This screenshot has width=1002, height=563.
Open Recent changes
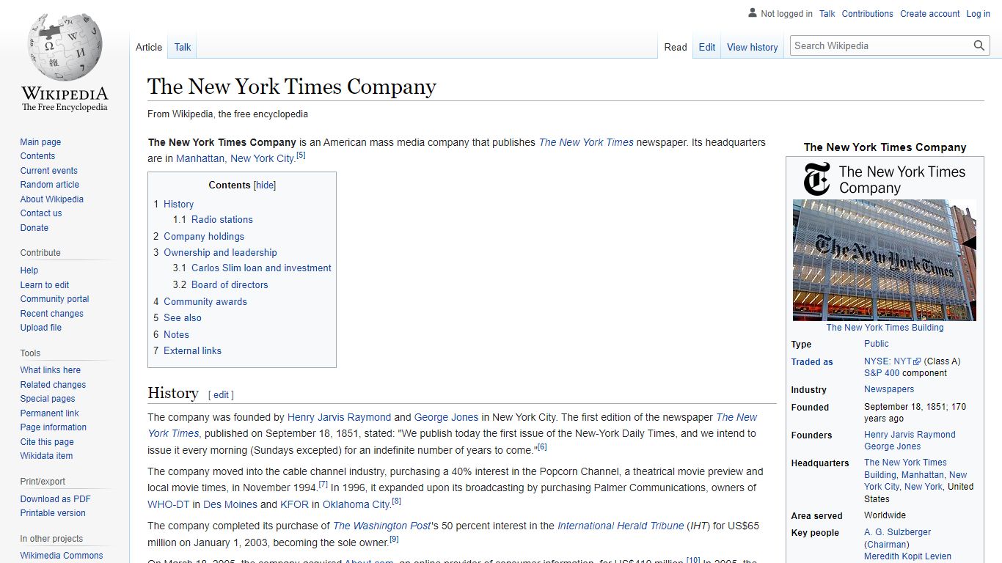51,314
